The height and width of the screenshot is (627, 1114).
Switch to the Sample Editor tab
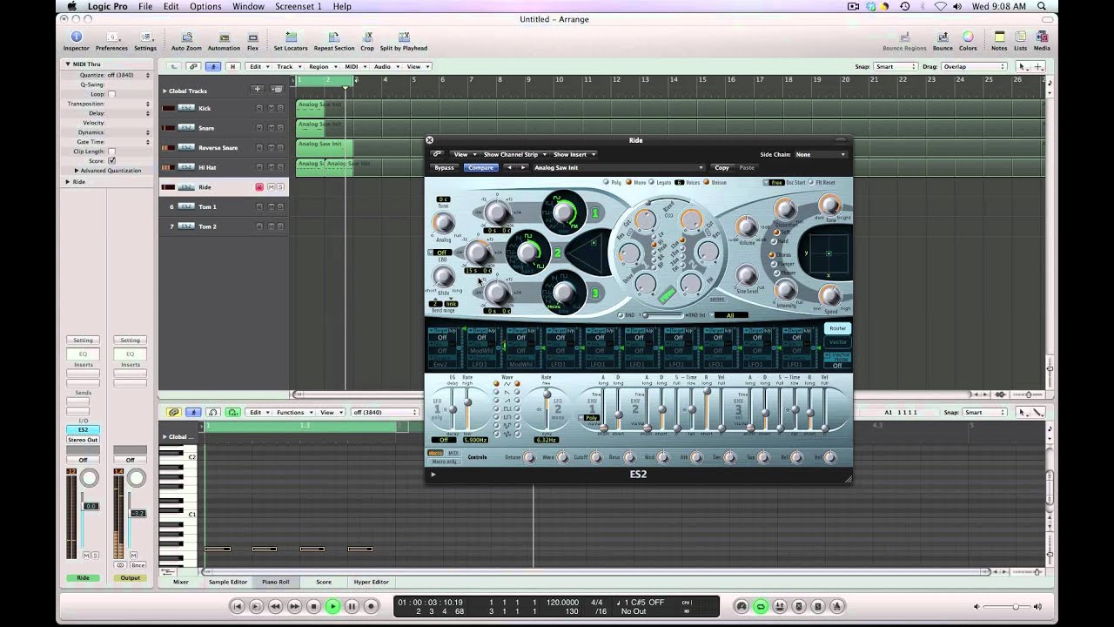pyautogui.click(x=227, y=582)
